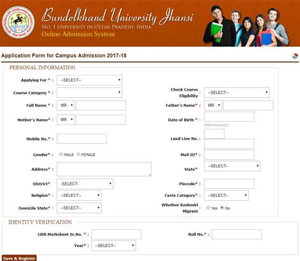Image resolution: width=300 pixels, height=261 pixels.
Task: Click the Bundelkhand University logo emblem
Action: (18, 22)
